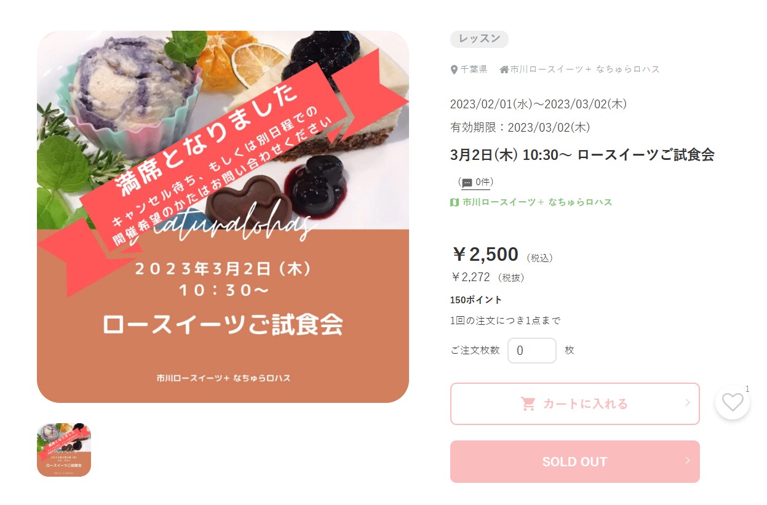
Task: Focus the ご注文枚数 quantity field
Action: point(532,351)
